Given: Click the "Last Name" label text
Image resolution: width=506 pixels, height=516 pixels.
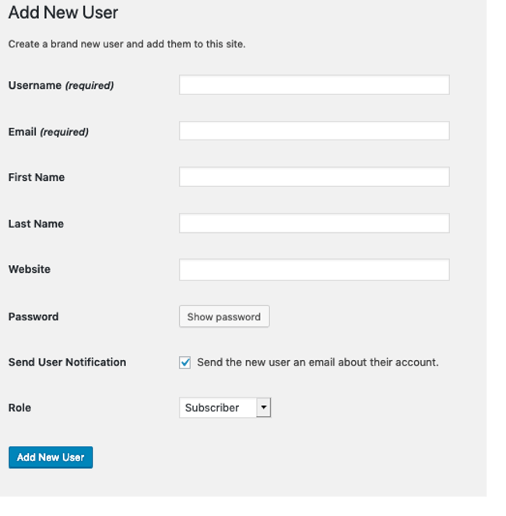Looking at the screenshot, I should (36, 224).
